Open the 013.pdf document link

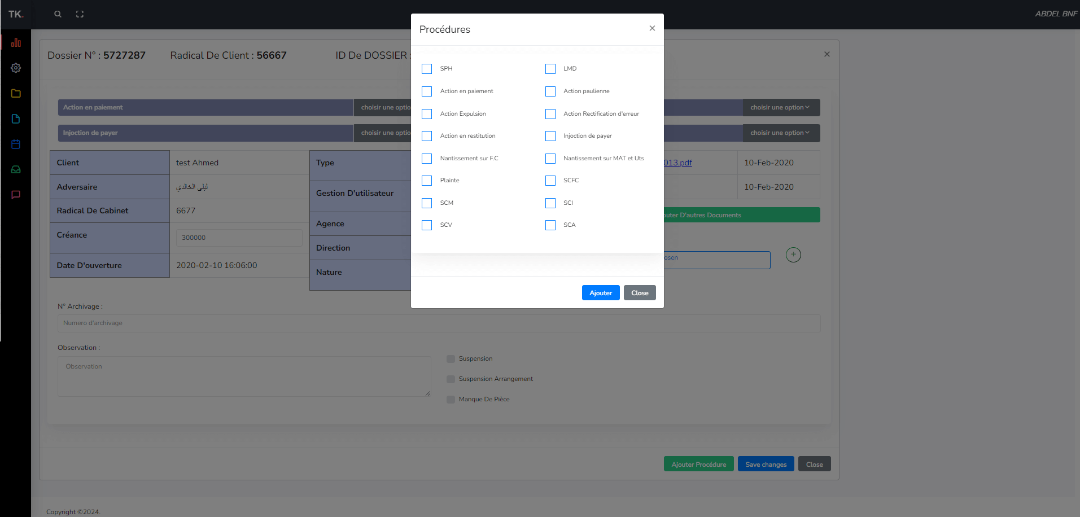[677, 163]
